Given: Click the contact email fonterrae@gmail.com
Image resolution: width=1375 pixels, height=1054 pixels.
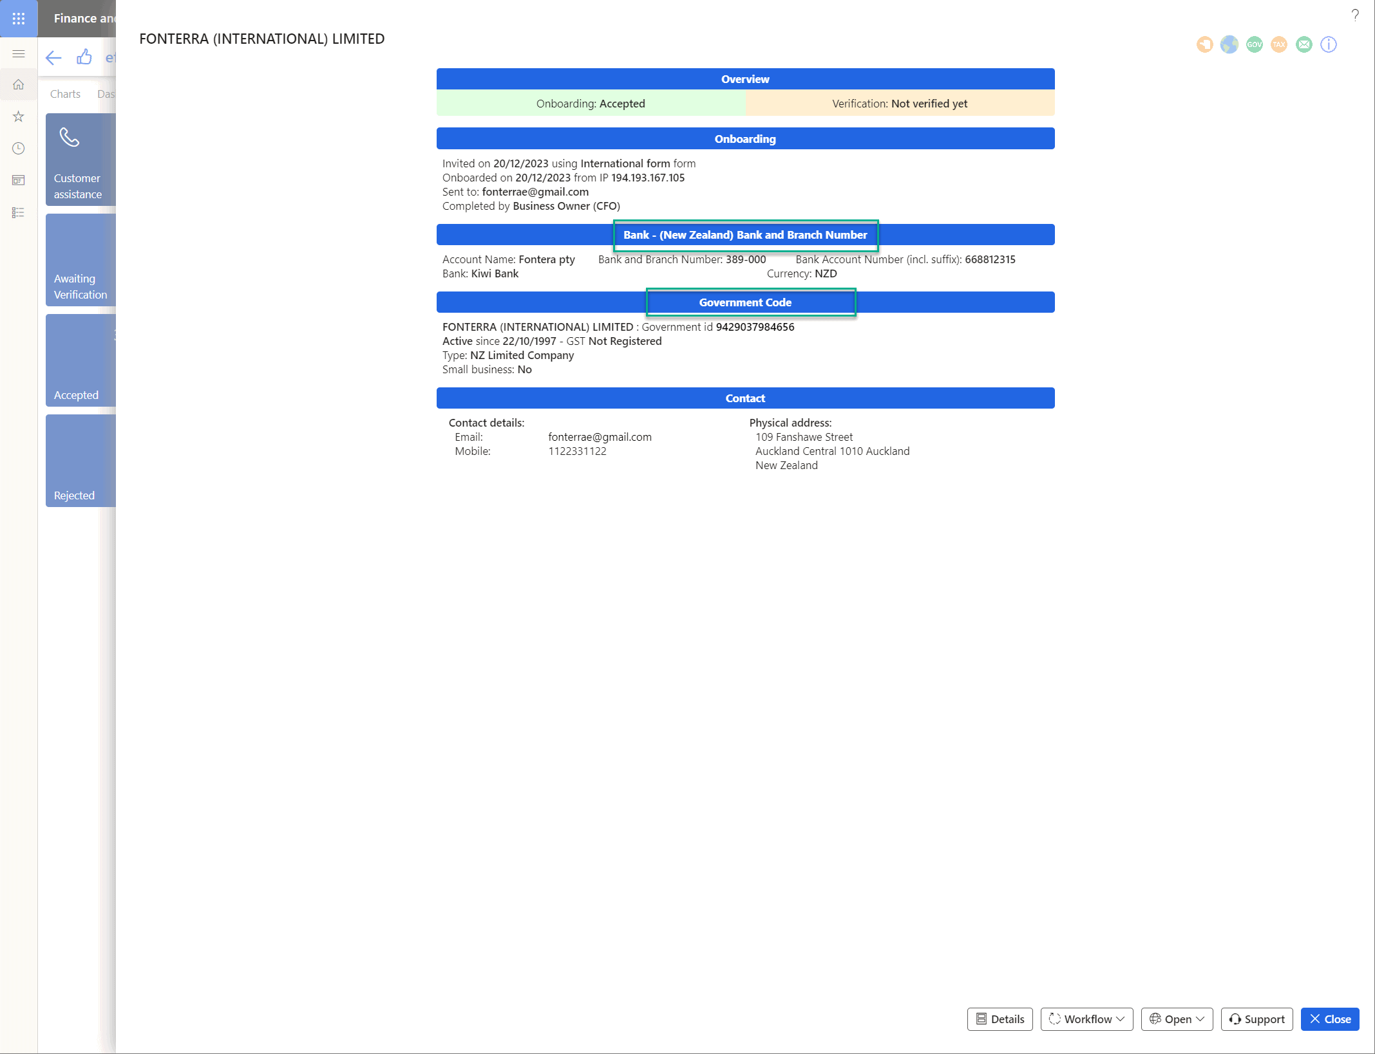Looking at the screenshot, I should (600, 437).
